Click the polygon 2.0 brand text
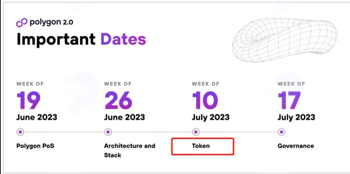 click(51, 22)
